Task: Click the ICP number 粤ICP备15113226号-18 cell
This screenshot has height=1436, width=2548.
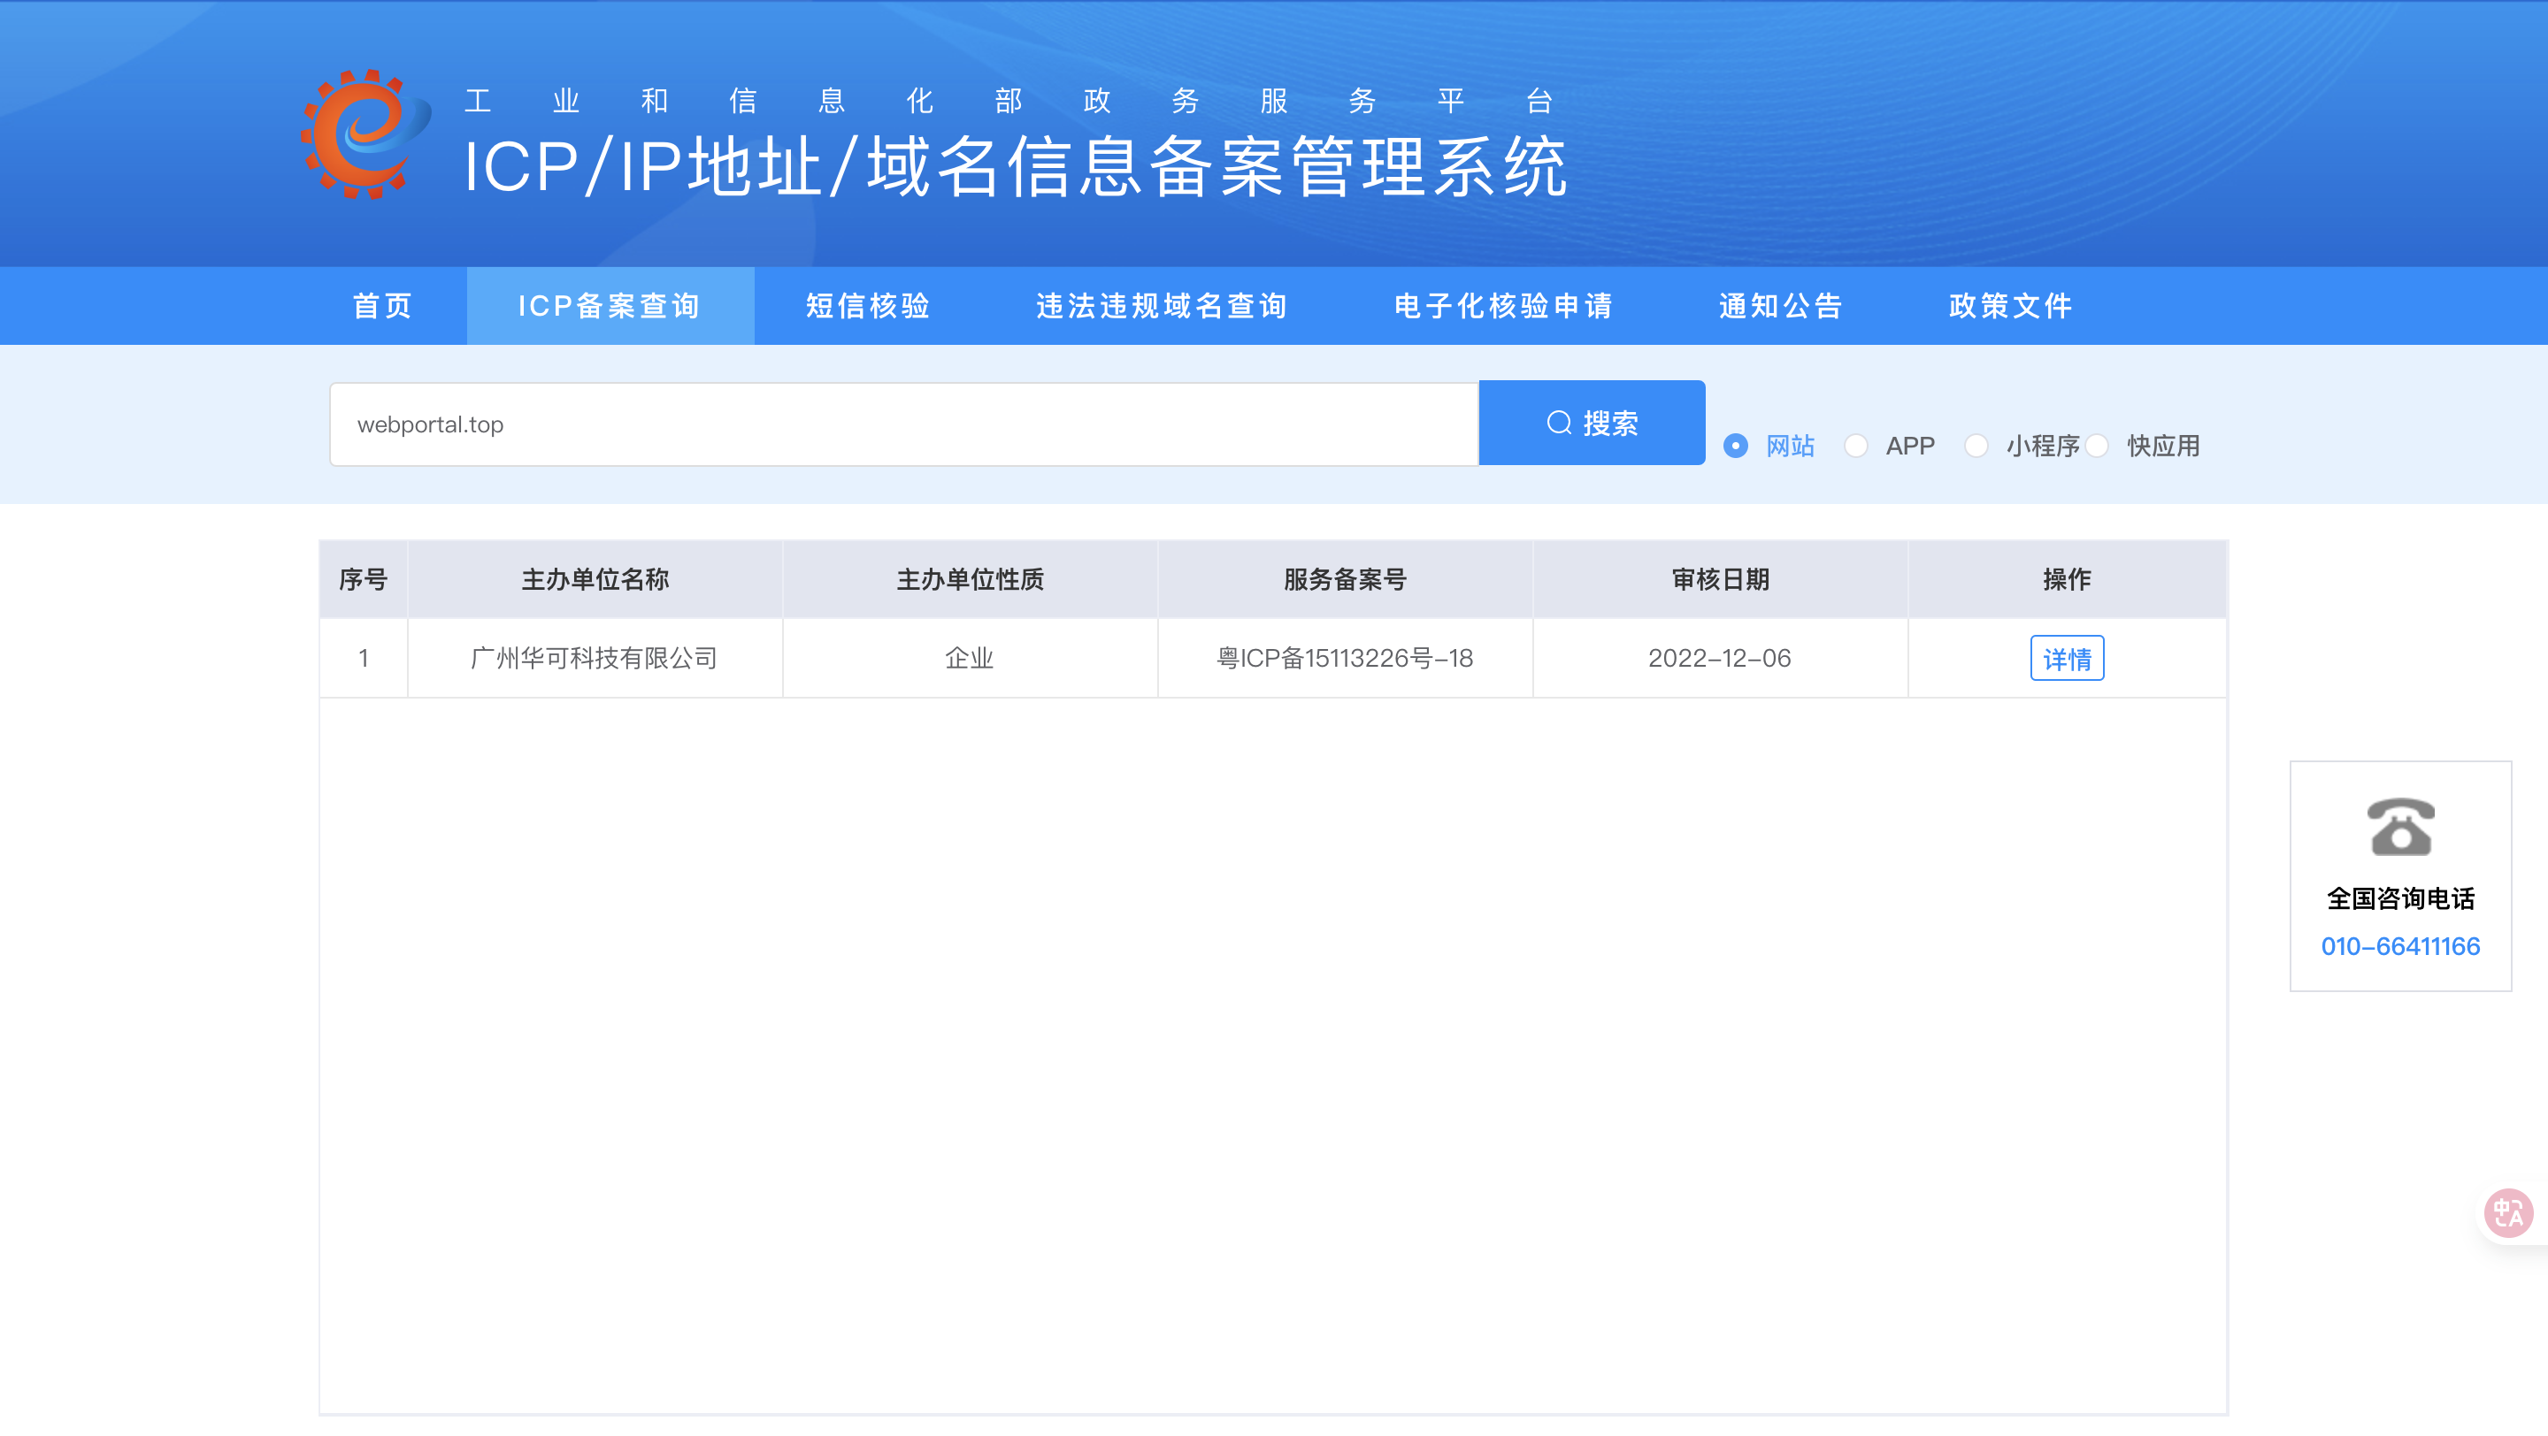Action: pos(1344,658)
